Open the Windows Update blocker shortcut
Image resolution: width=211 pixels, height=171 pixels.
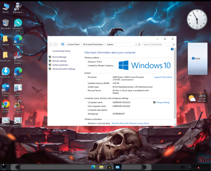pos(18,58)
